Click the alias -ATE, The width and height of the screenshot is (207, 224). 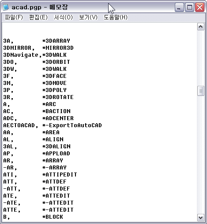[x=12, y=203]
